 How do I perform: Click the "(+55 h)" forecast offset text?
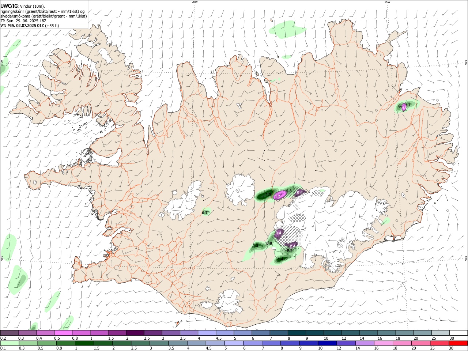click(52, 26)
